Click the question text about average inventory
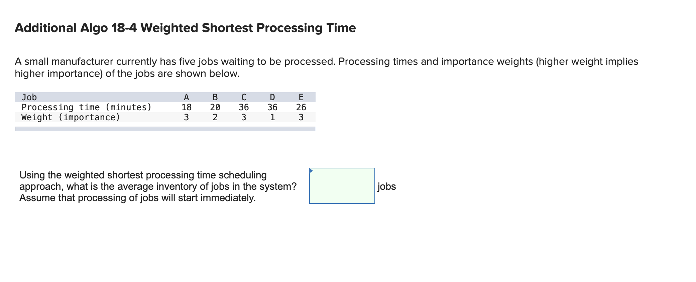The width and height of the screenshot is (696, 282). [157, 187]
